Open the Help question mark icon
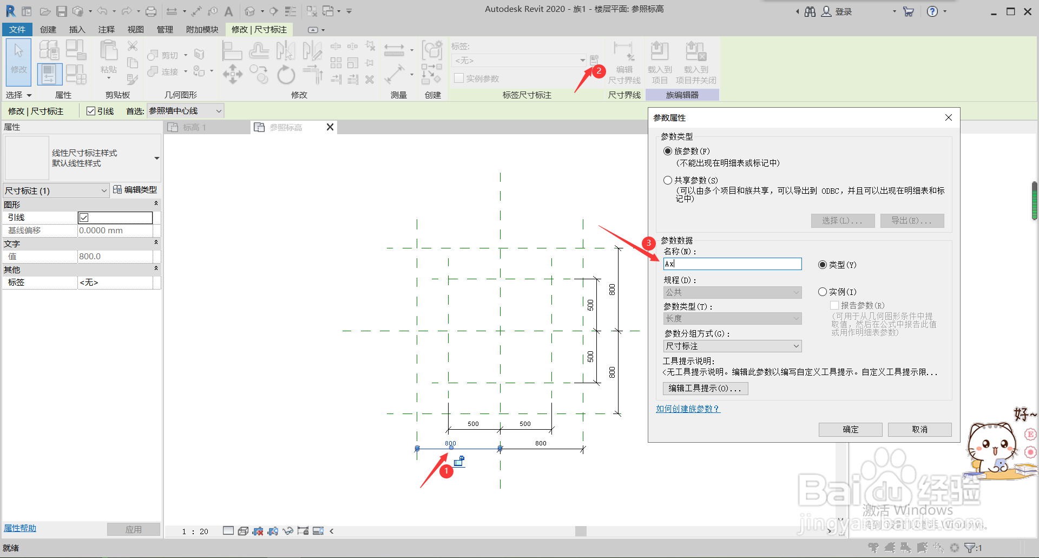Viewport: 1039px width, 558px height. tap(932, 11)
